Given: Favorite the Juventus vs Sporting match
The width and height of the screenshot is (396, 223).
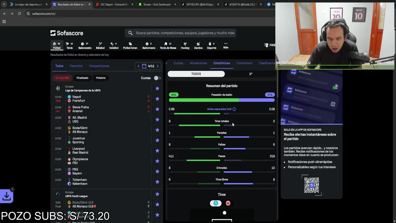Looking at the screenshot, I should click(157, 140).
